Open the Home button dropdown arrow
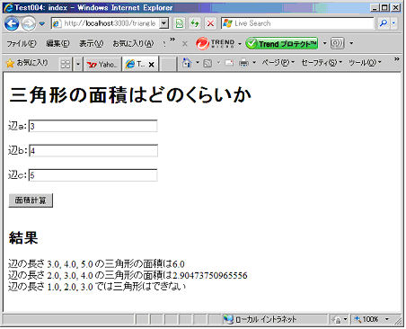Screen dimensions: 406x329 [198, 63]
